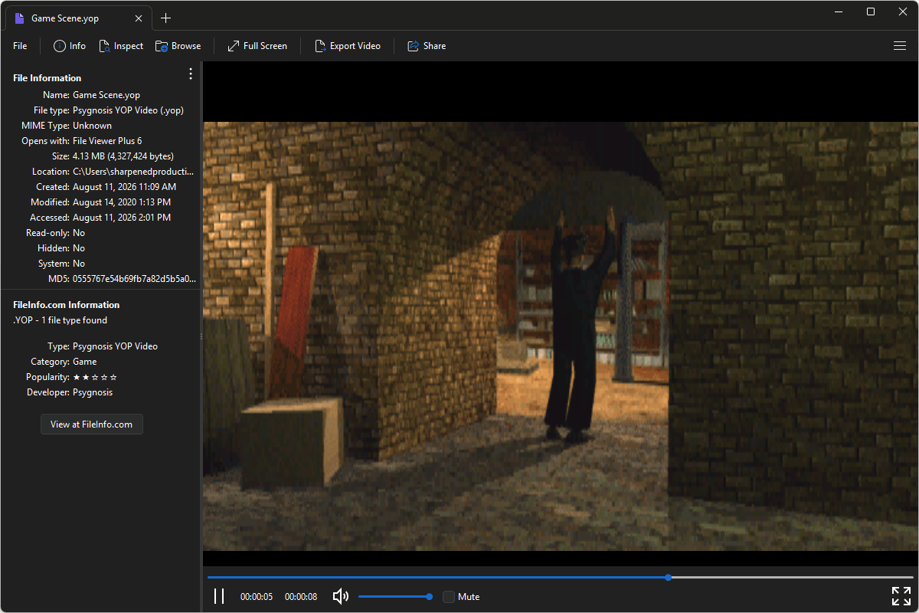
Task: Click View at FileInfo.com button
Action: click(92, 424)
